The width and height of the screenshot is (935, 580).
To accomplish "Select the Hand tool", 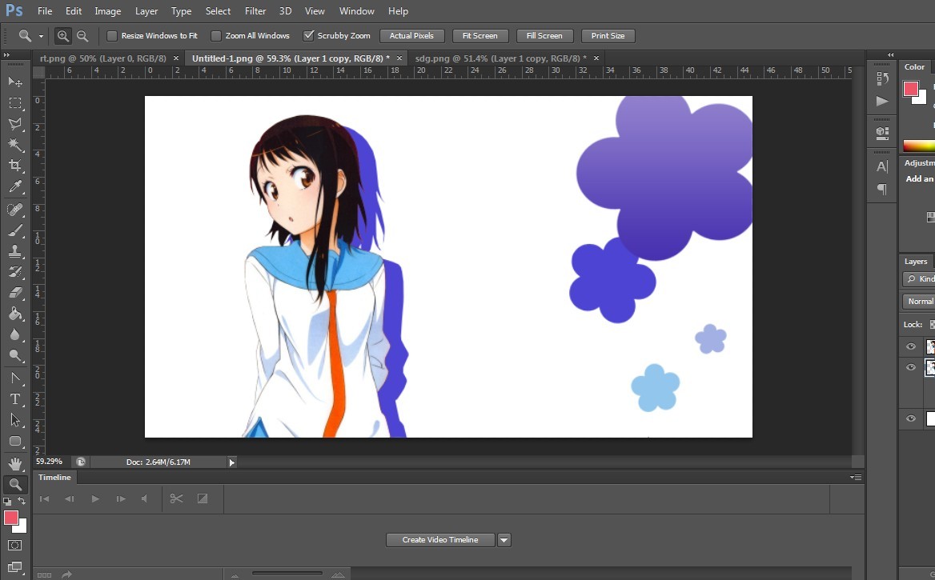I will tap(15, 463).
